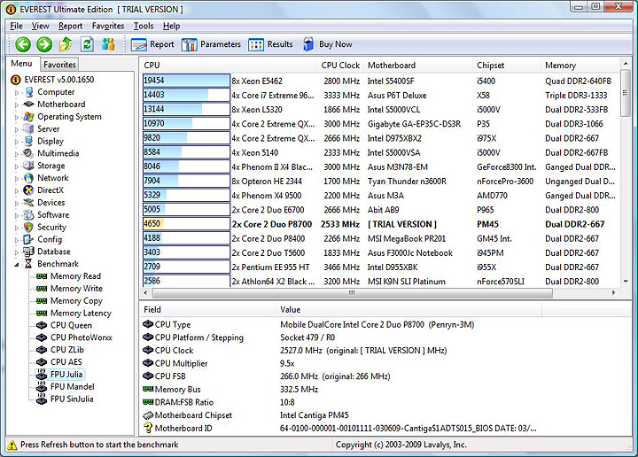This screenshot has width=638, height=457.
Task: Select the Software icon in tree
Action: 28,214
